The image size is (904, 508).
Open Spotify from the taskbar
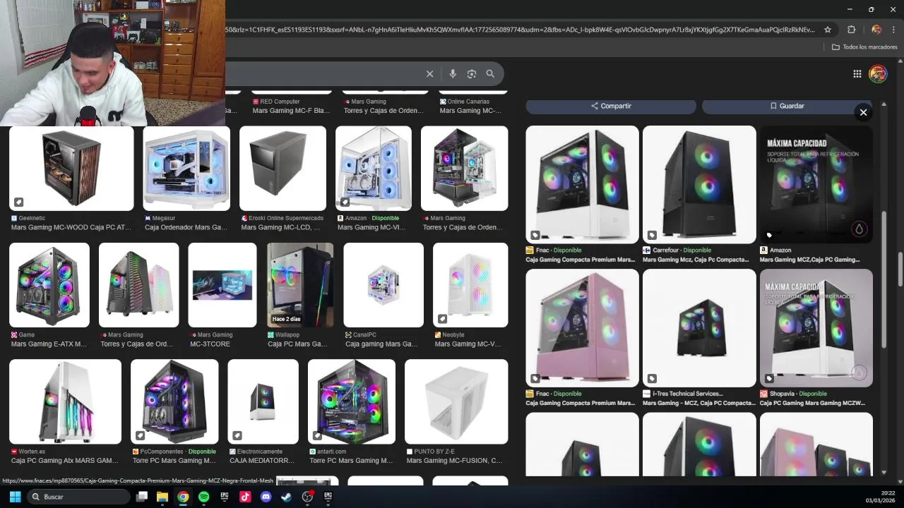tap(203, 497)
